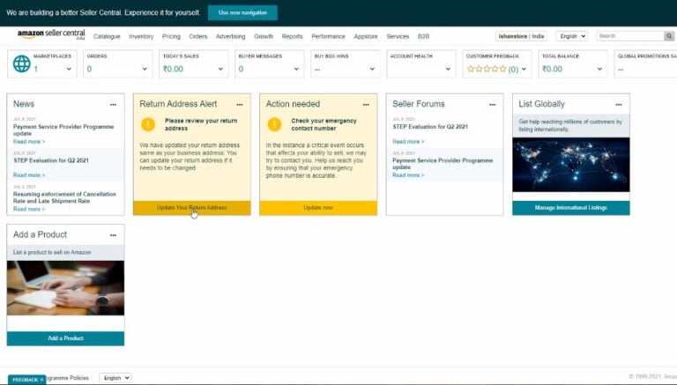The image size is (677, 385).
Task: Open the Reports menu
Action: point(292,36)
